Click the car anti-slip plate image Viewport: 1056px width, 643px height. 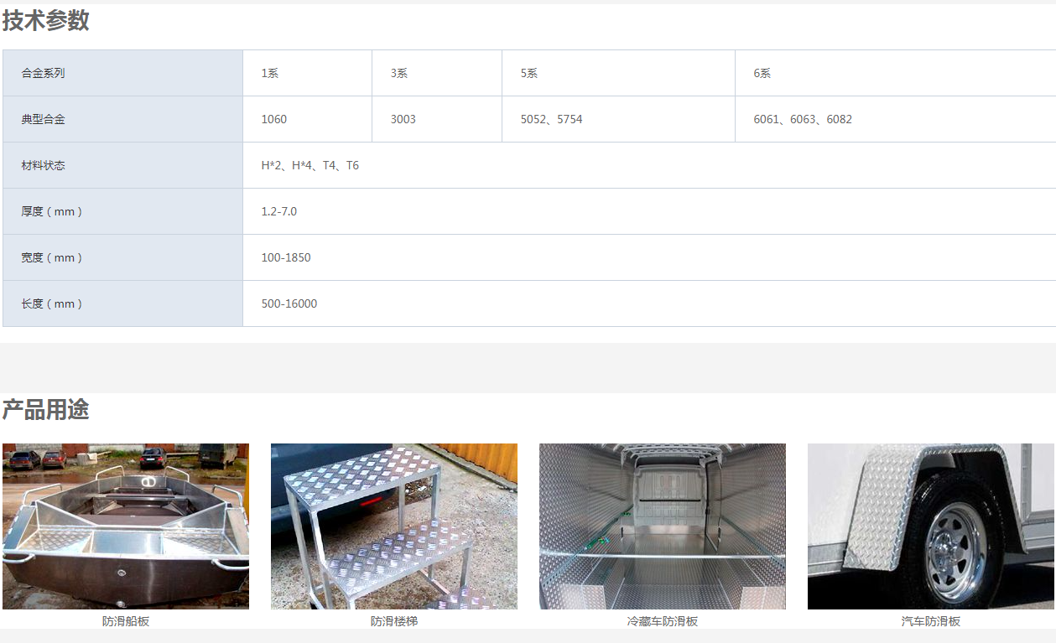[x=930, y=526]
